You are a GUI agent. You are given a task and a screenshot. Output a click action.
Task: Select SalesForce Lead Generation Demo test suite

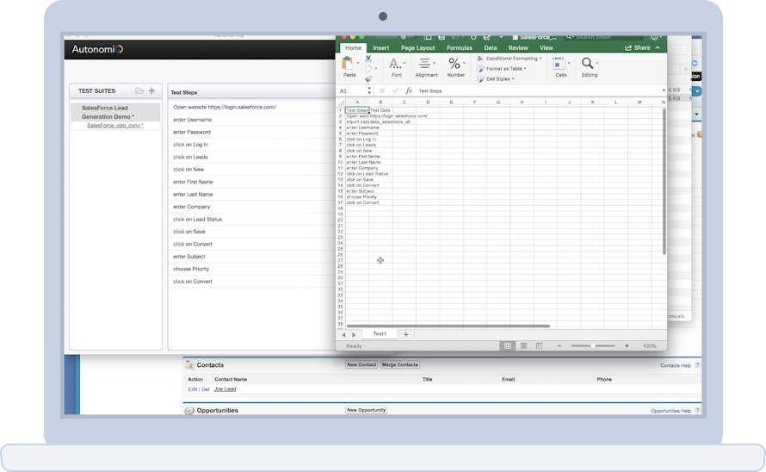click(115, 112)
